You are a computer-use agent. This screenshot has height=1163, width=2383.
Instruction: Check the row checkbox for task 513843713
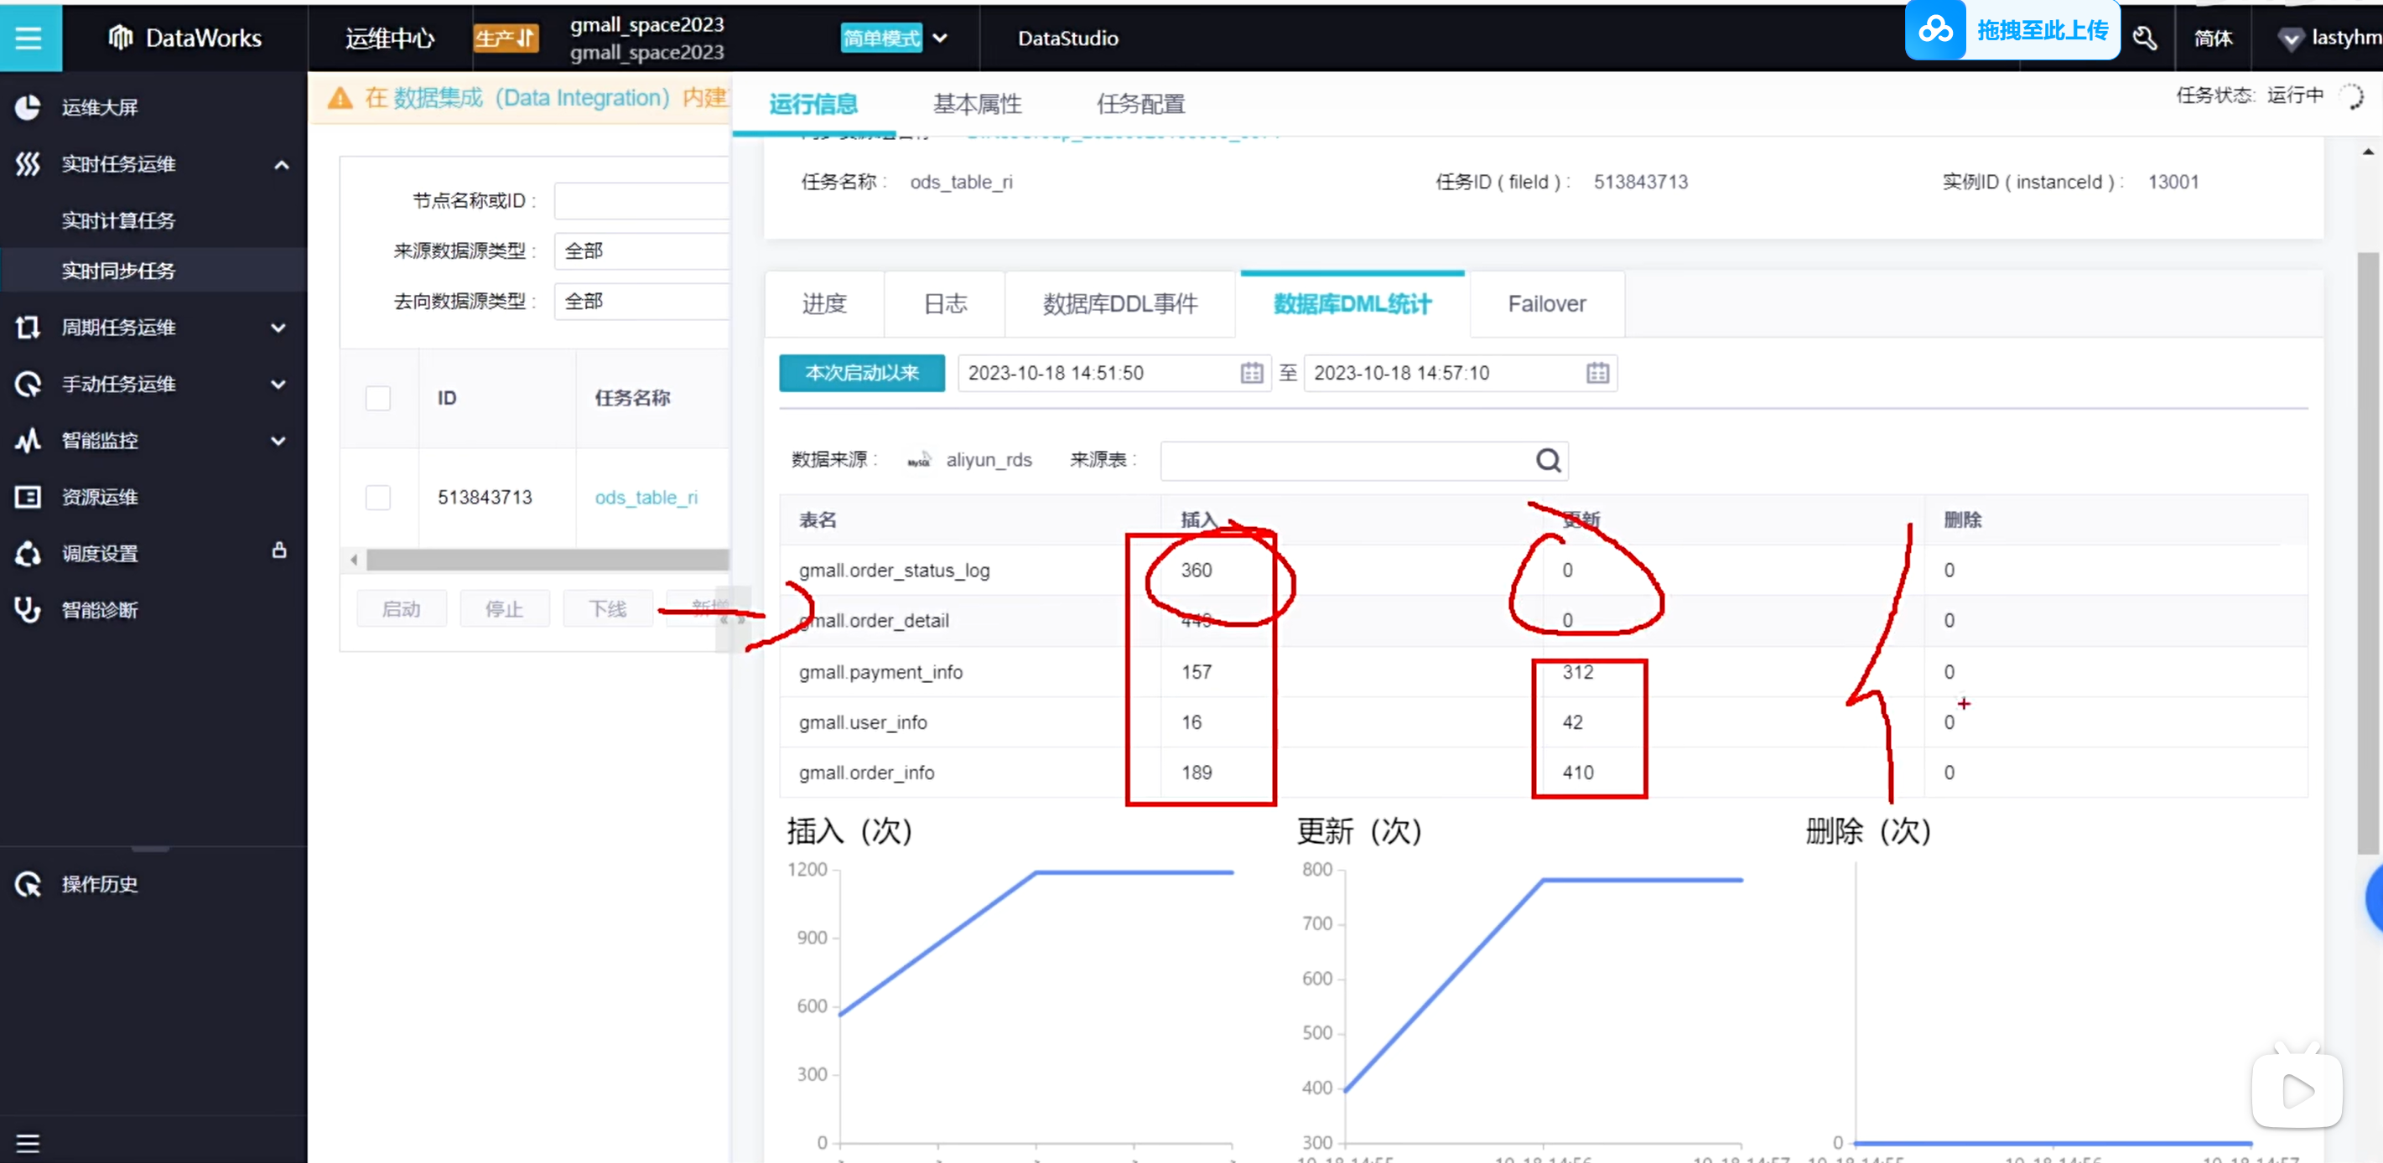click(x=377, y=498)
